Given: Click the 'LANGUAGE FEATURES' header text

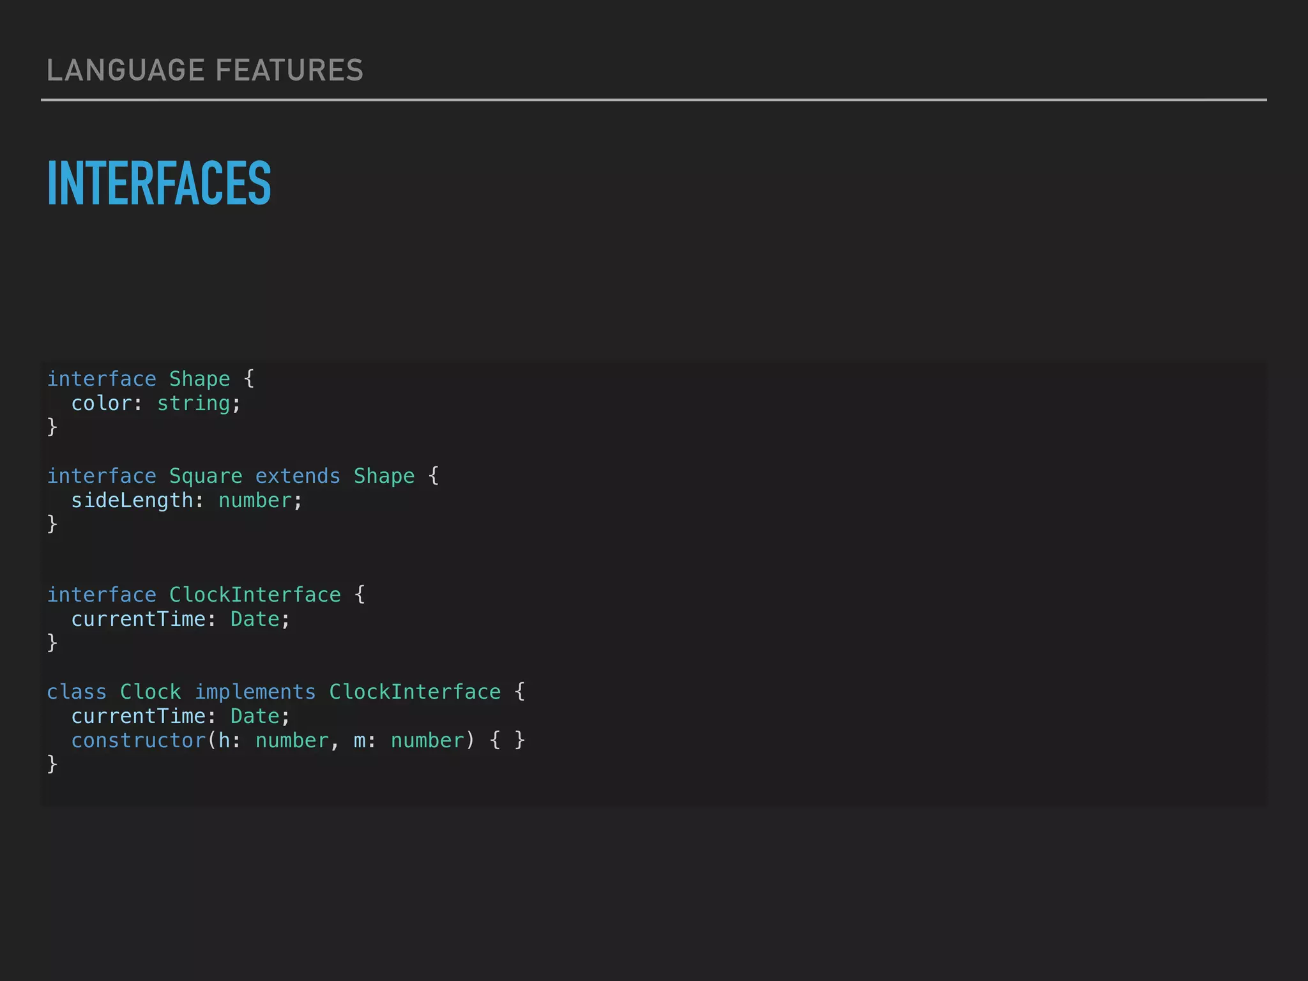Looking at the screenshot, I should [205, 70].
